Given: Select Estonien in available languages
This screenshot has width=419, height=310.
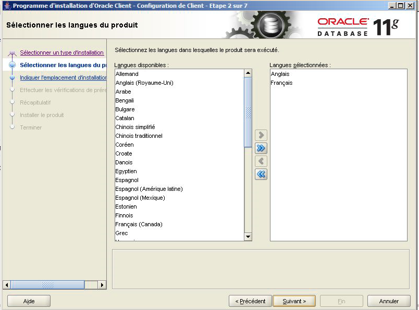Looking at the screenshot, I should (179, 206).
